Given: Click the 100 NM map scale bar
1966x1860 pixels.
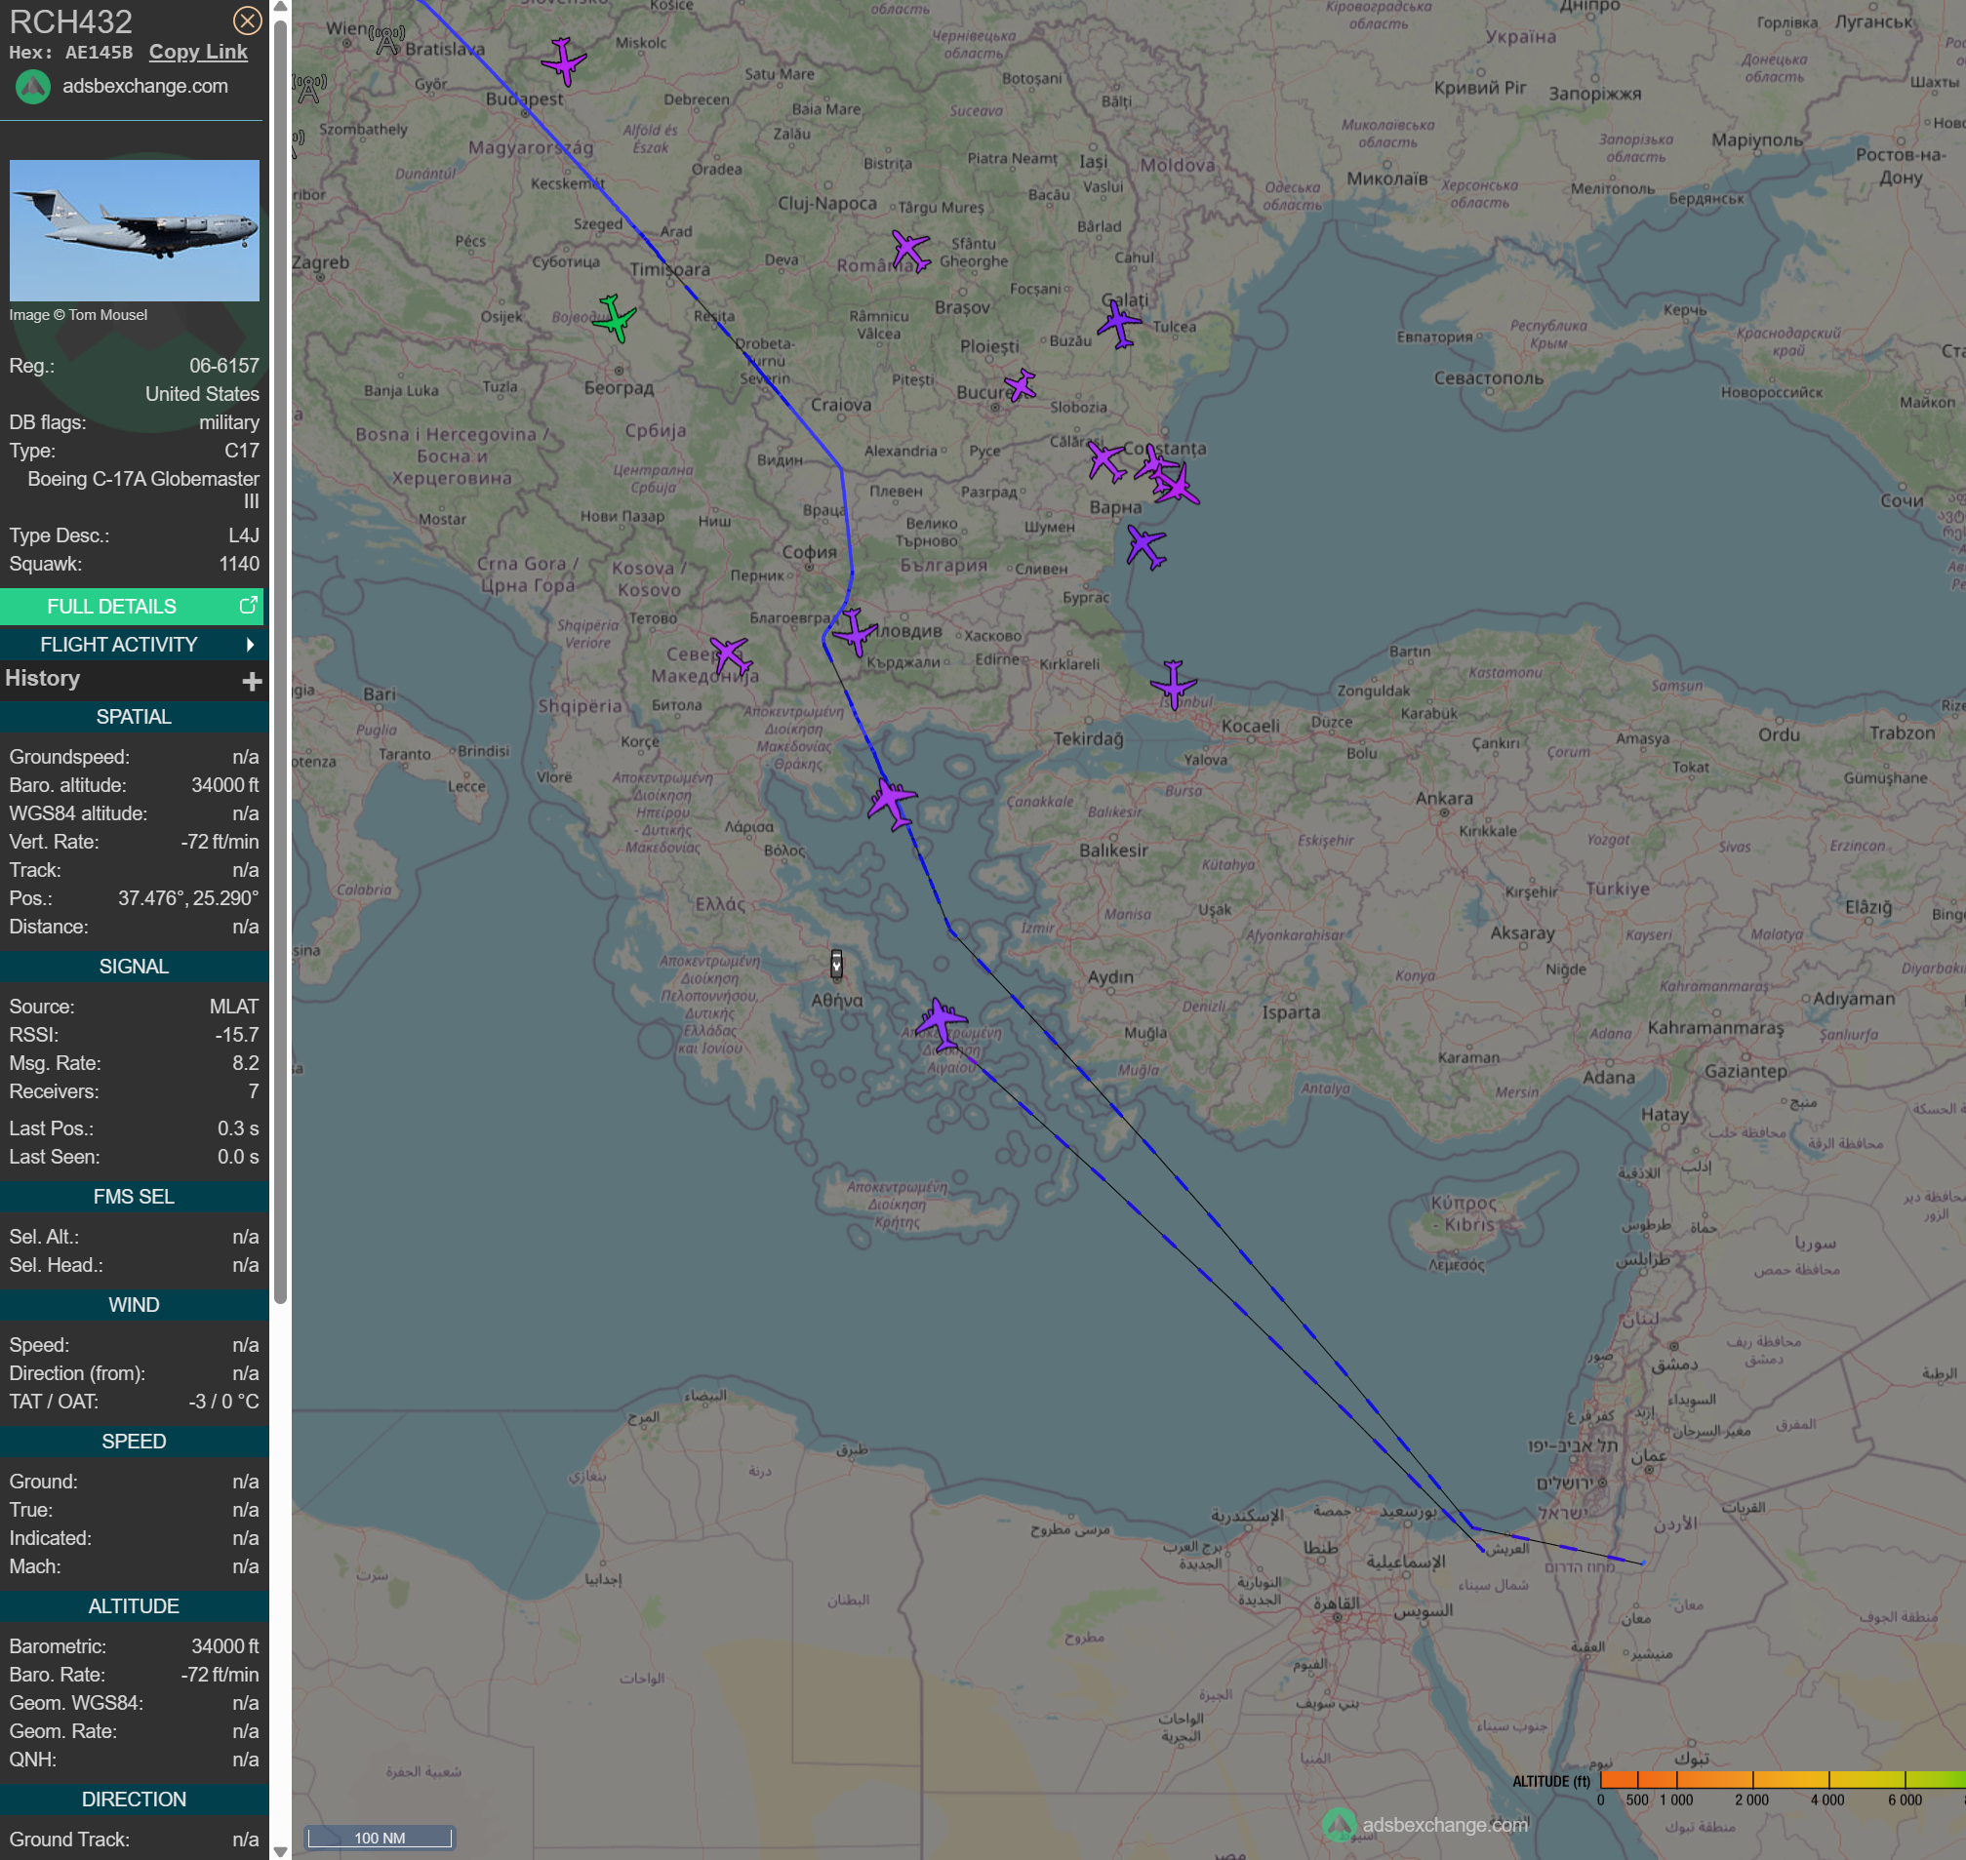Looking at the screenshot, I should pos(380,1838).
